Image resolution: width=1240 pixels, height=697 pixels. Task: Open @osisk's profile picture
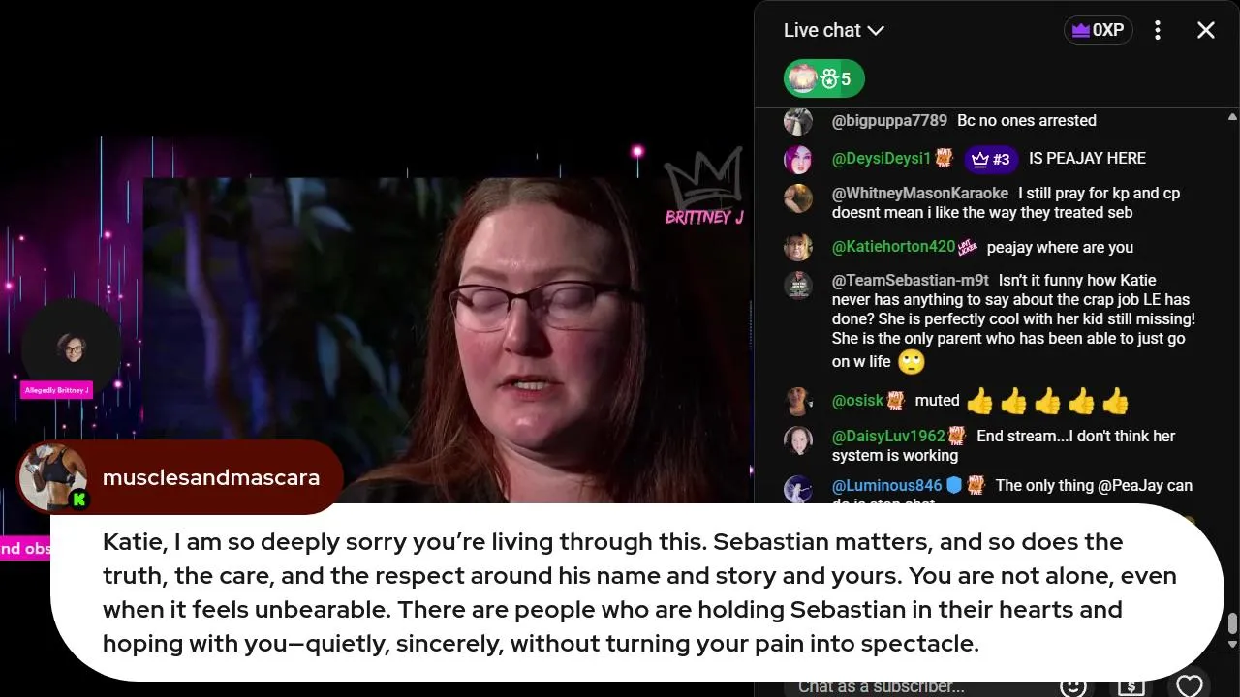tap(798, 401)
